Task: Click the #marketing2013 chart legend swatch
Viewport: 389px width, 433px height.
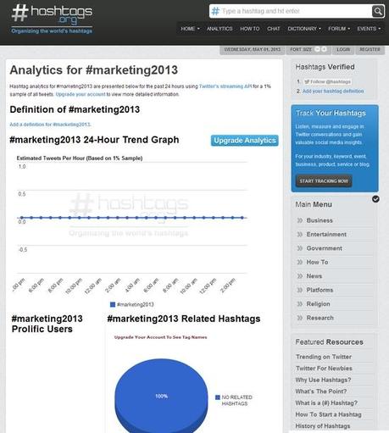Action: (x=113, y=304)
